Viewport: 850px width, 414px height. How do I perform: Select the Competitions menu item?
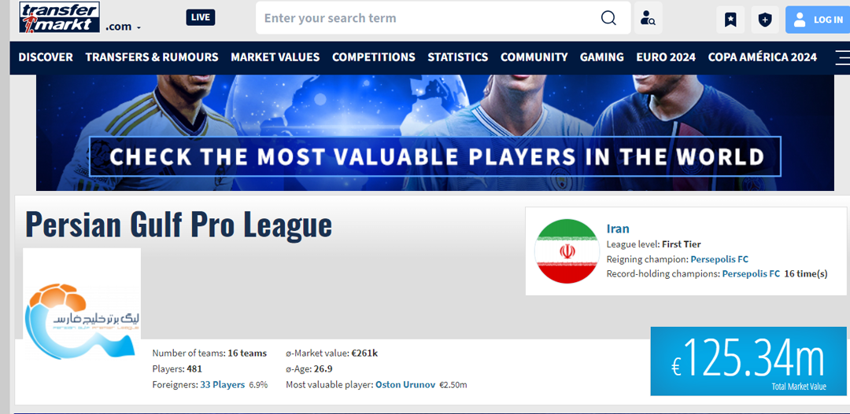pos(373,57)
